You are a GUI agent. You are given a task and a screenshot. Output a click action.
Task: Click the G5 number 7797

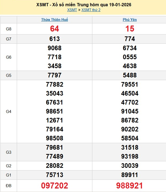(x=54, y=75)
